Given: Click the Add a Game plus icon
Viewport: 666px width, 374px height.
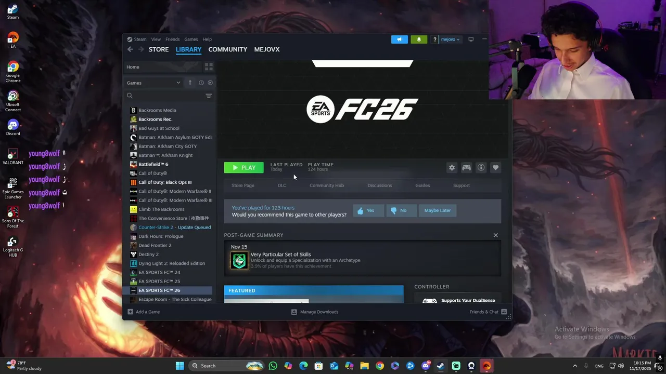Looking at the screenshot, I should [x=130, y=312].
